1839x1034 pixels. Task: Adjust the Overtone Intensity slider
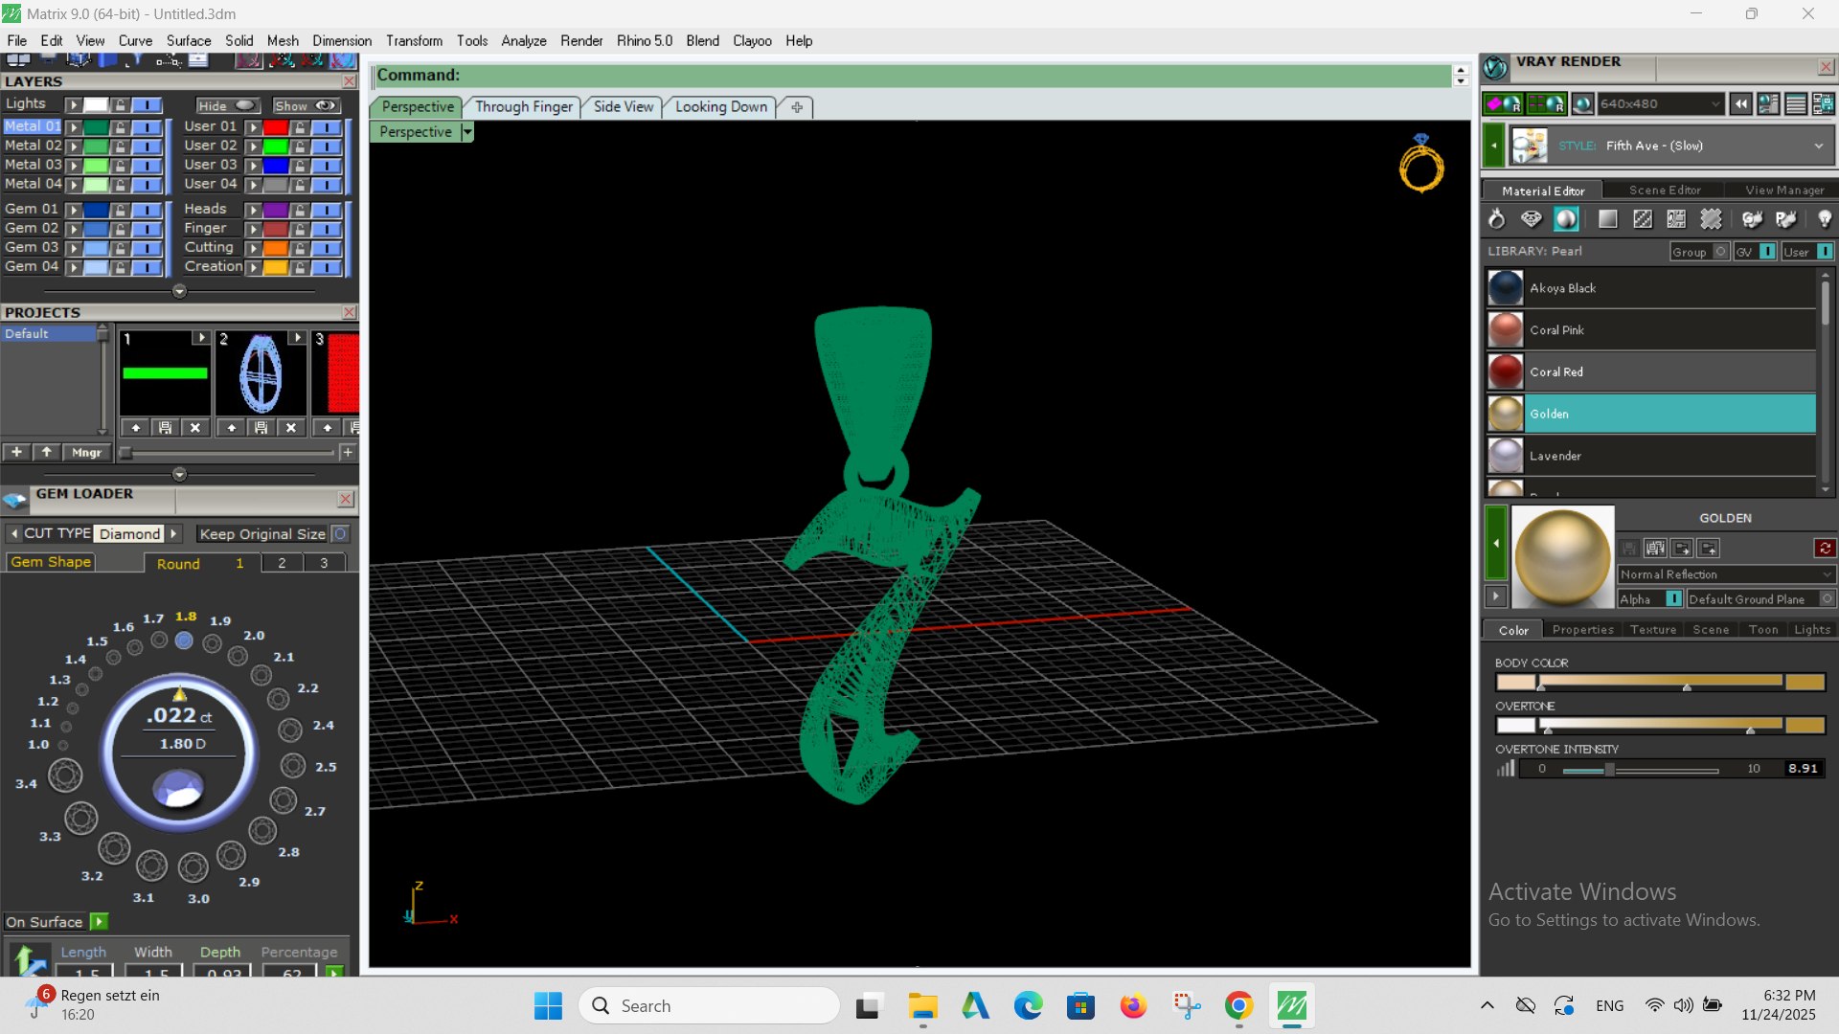click(x=1609, y=770)
